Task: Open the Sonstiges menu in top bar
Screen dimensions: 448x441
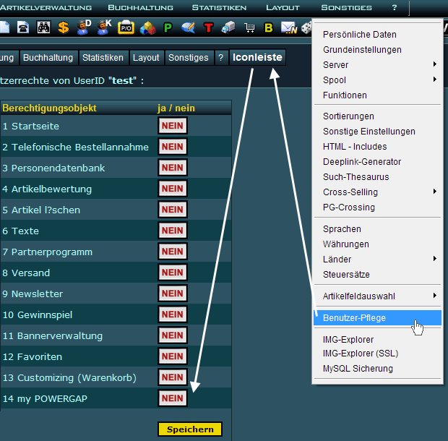Action: pyautogui.click(x=346, y=8)
